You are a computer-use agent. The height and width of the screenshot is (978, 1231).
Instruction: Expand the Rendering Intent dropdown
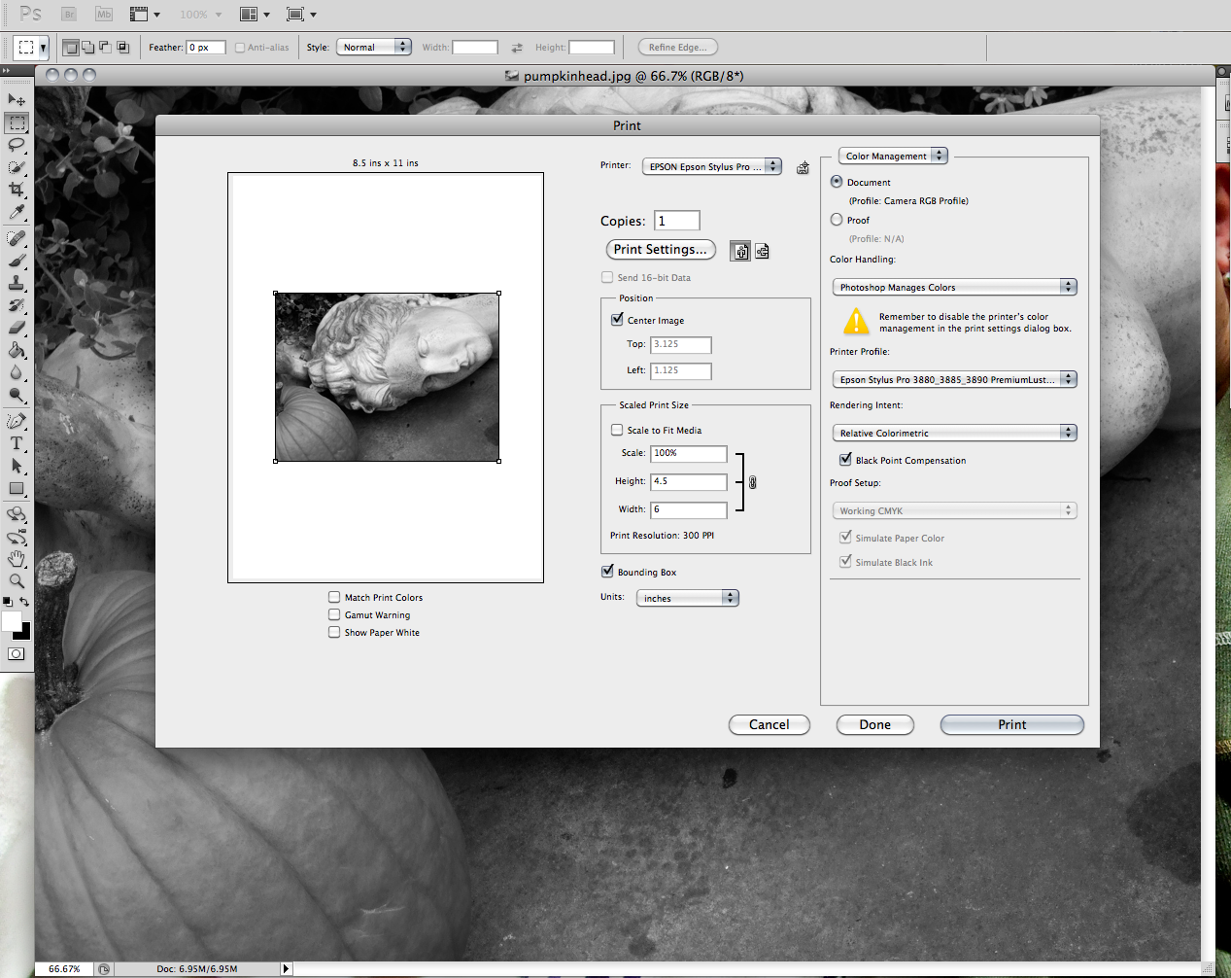pos(954,433)
